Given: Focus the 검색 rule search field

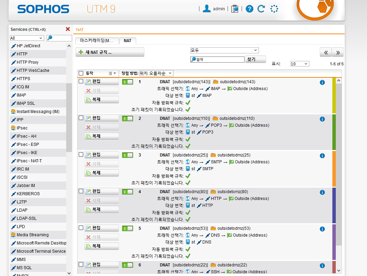Looking at the screenshot, I should [x=217, y=60].
